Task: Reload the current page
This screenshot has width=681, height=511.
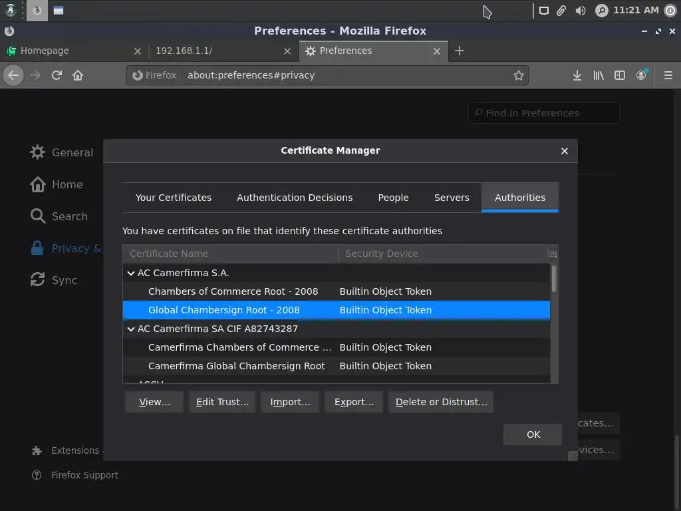Action: pyautogui.click(x=57, y=75)
